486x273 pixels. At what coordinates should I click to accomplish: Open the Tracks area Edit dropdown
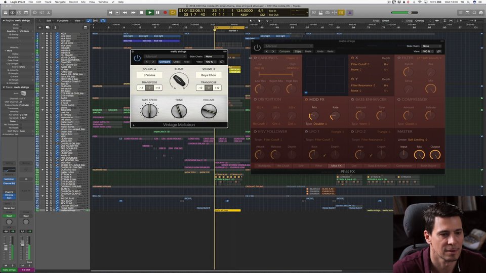(x=50, y=21)
